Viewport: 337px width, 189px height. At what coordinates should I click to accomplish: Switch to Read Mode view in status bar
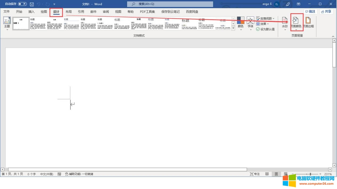point(267,174)
